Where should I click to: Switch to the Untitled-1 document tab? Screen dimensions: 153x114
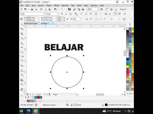[x=45, y=23]
